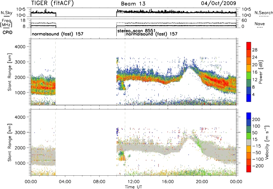Click the leftmost 'normalsound (fast) 157' annotation
Viewport: 273px width, 189px height.
pyautogui.click(x=57, y=34)
